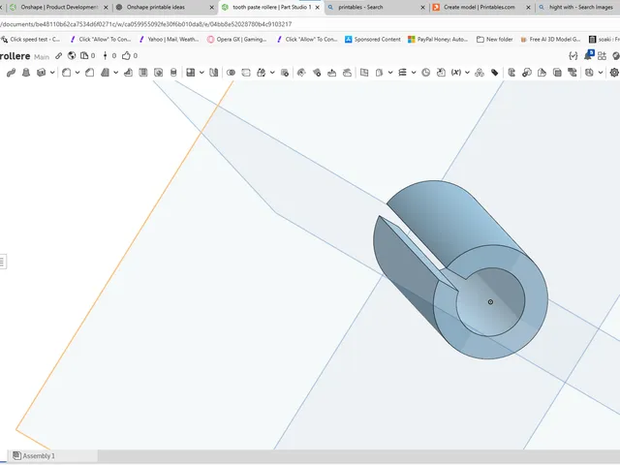Open the notifications bell icon
This screenshot has width=620, height=465.
coord(588,55)
